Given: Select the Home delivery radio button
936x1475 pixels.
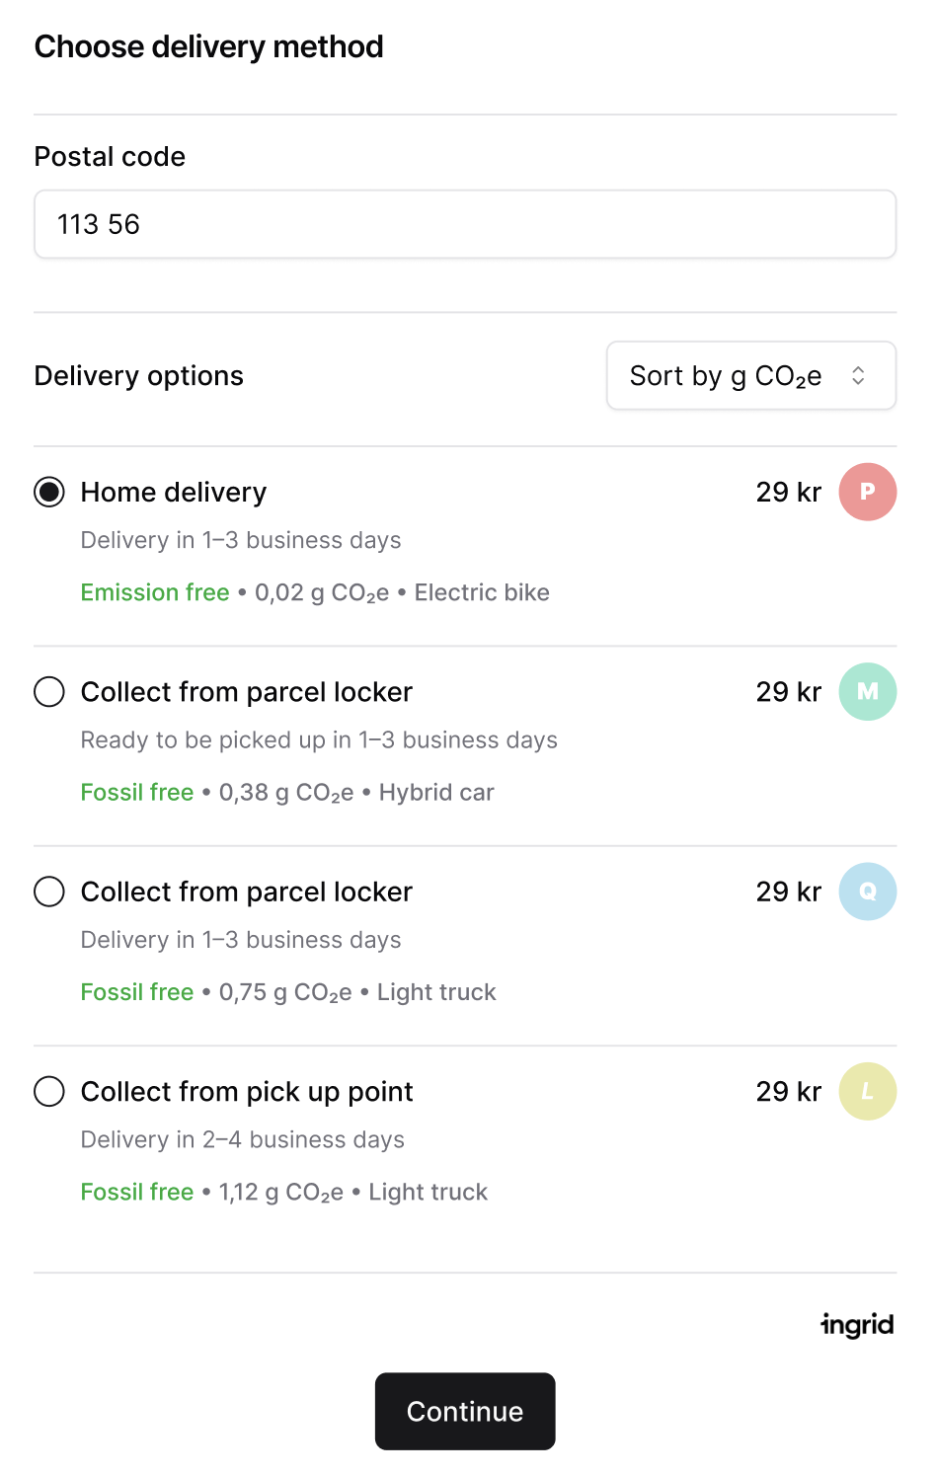Looking at the screenshot, I should pos(49,492).
